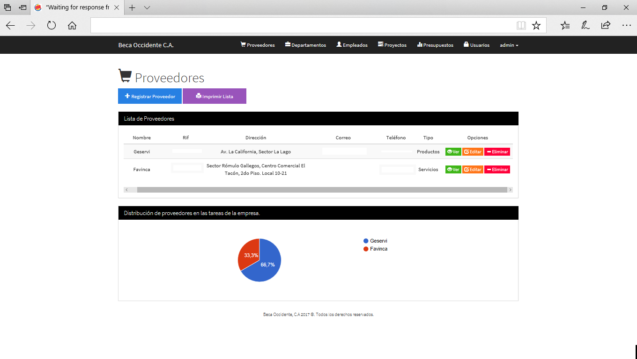Click Av. La California address cell
This screenshot has height=359, width=637.
point(256,152)
